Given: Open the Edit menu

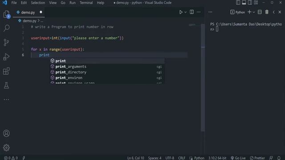Looking at the screenshot, I should click(24, 3).
